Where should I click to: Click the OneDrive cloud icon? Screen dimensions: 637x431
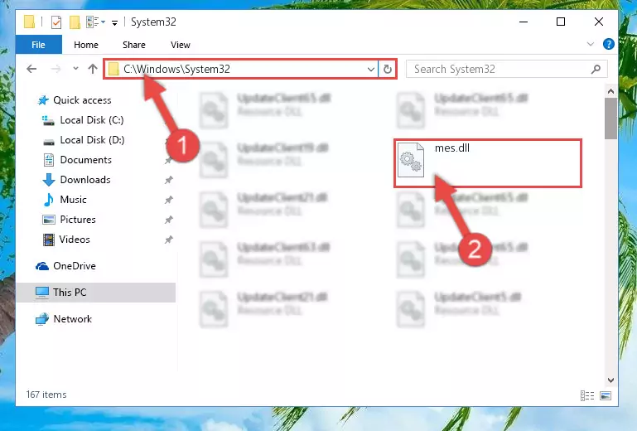point(42,266)
